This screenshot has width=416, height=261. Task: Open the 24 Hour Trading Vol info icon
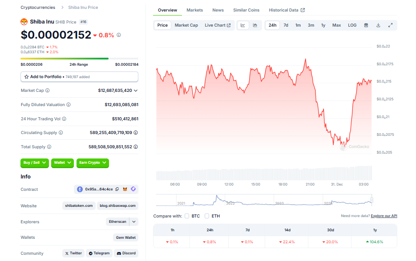coord(64,119)
